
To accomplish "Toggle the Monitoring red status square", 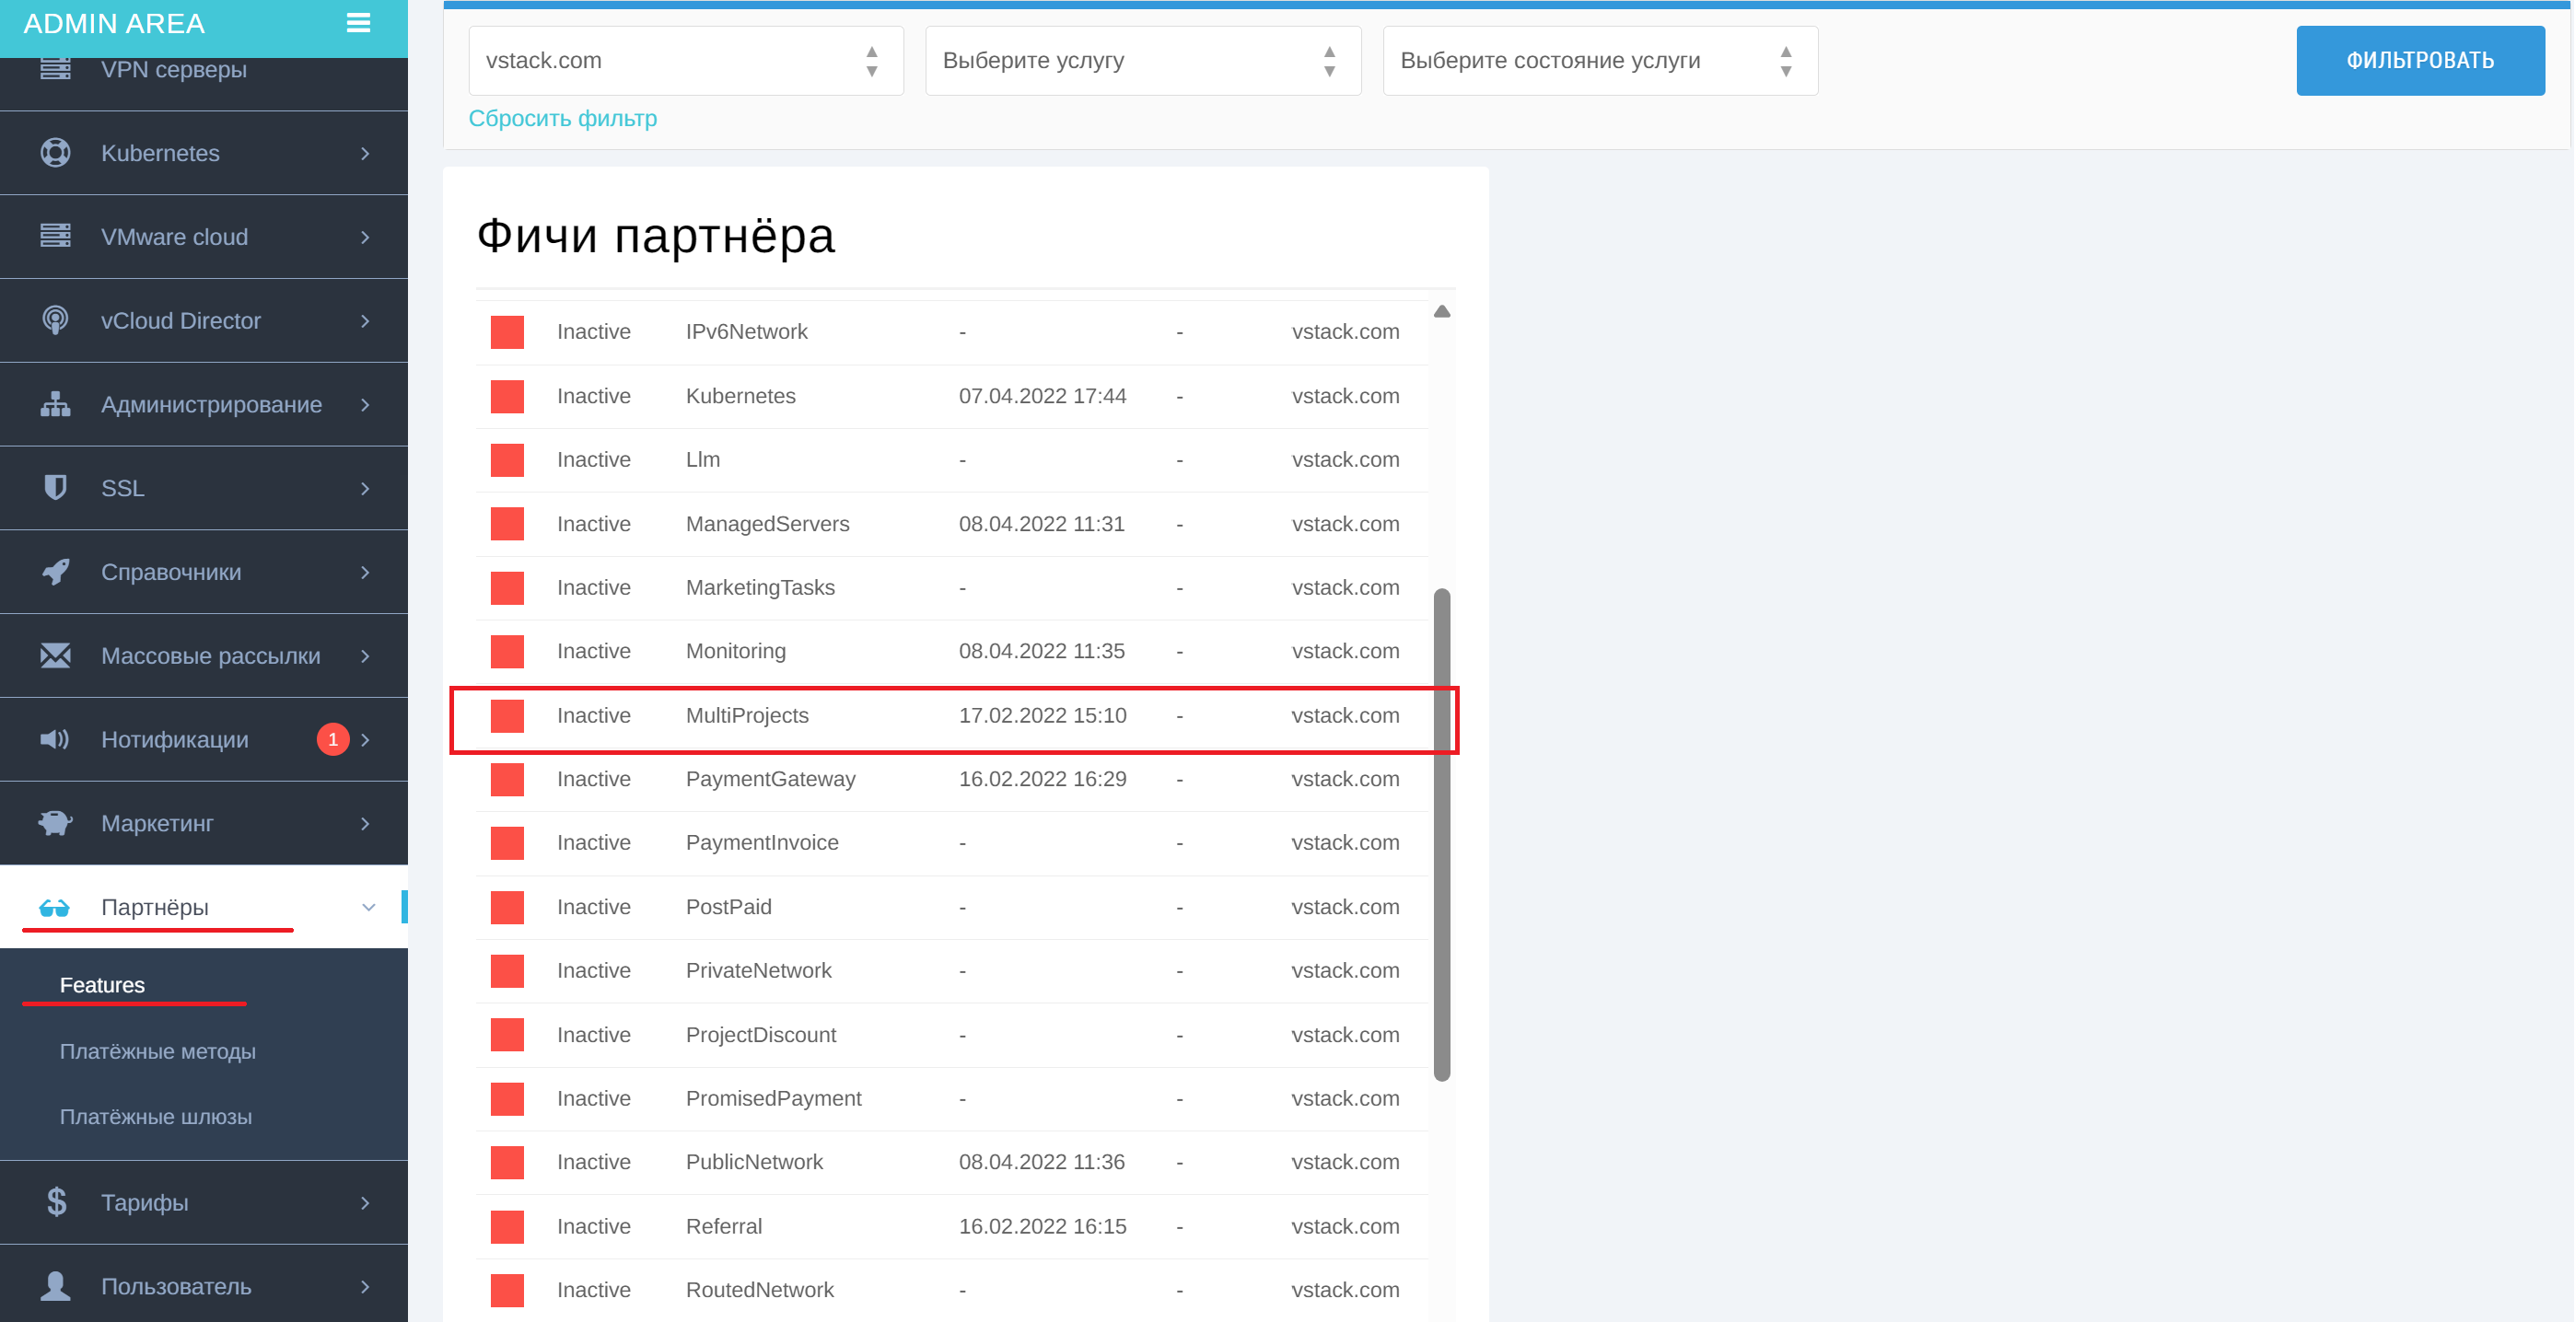I will tap(507, 652).
